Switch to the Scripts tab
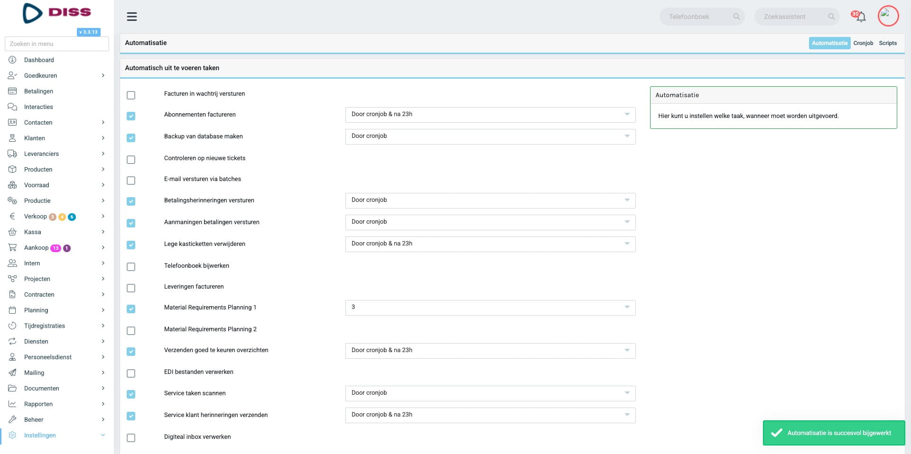911x454 pixels. (888, 43)
